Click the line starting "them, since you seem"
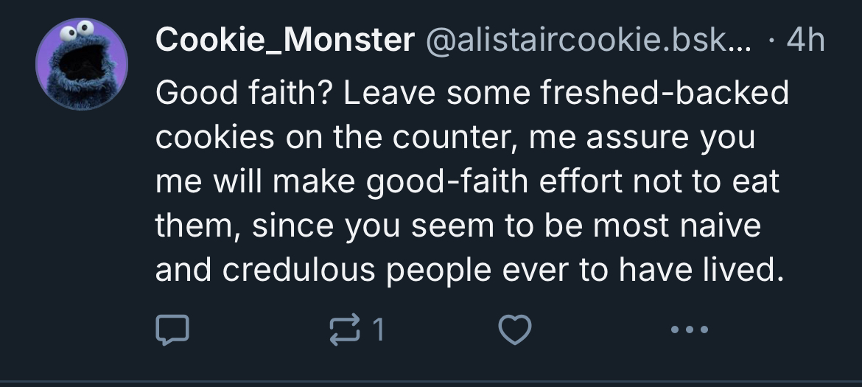862x387 pixels. point(458,226)
